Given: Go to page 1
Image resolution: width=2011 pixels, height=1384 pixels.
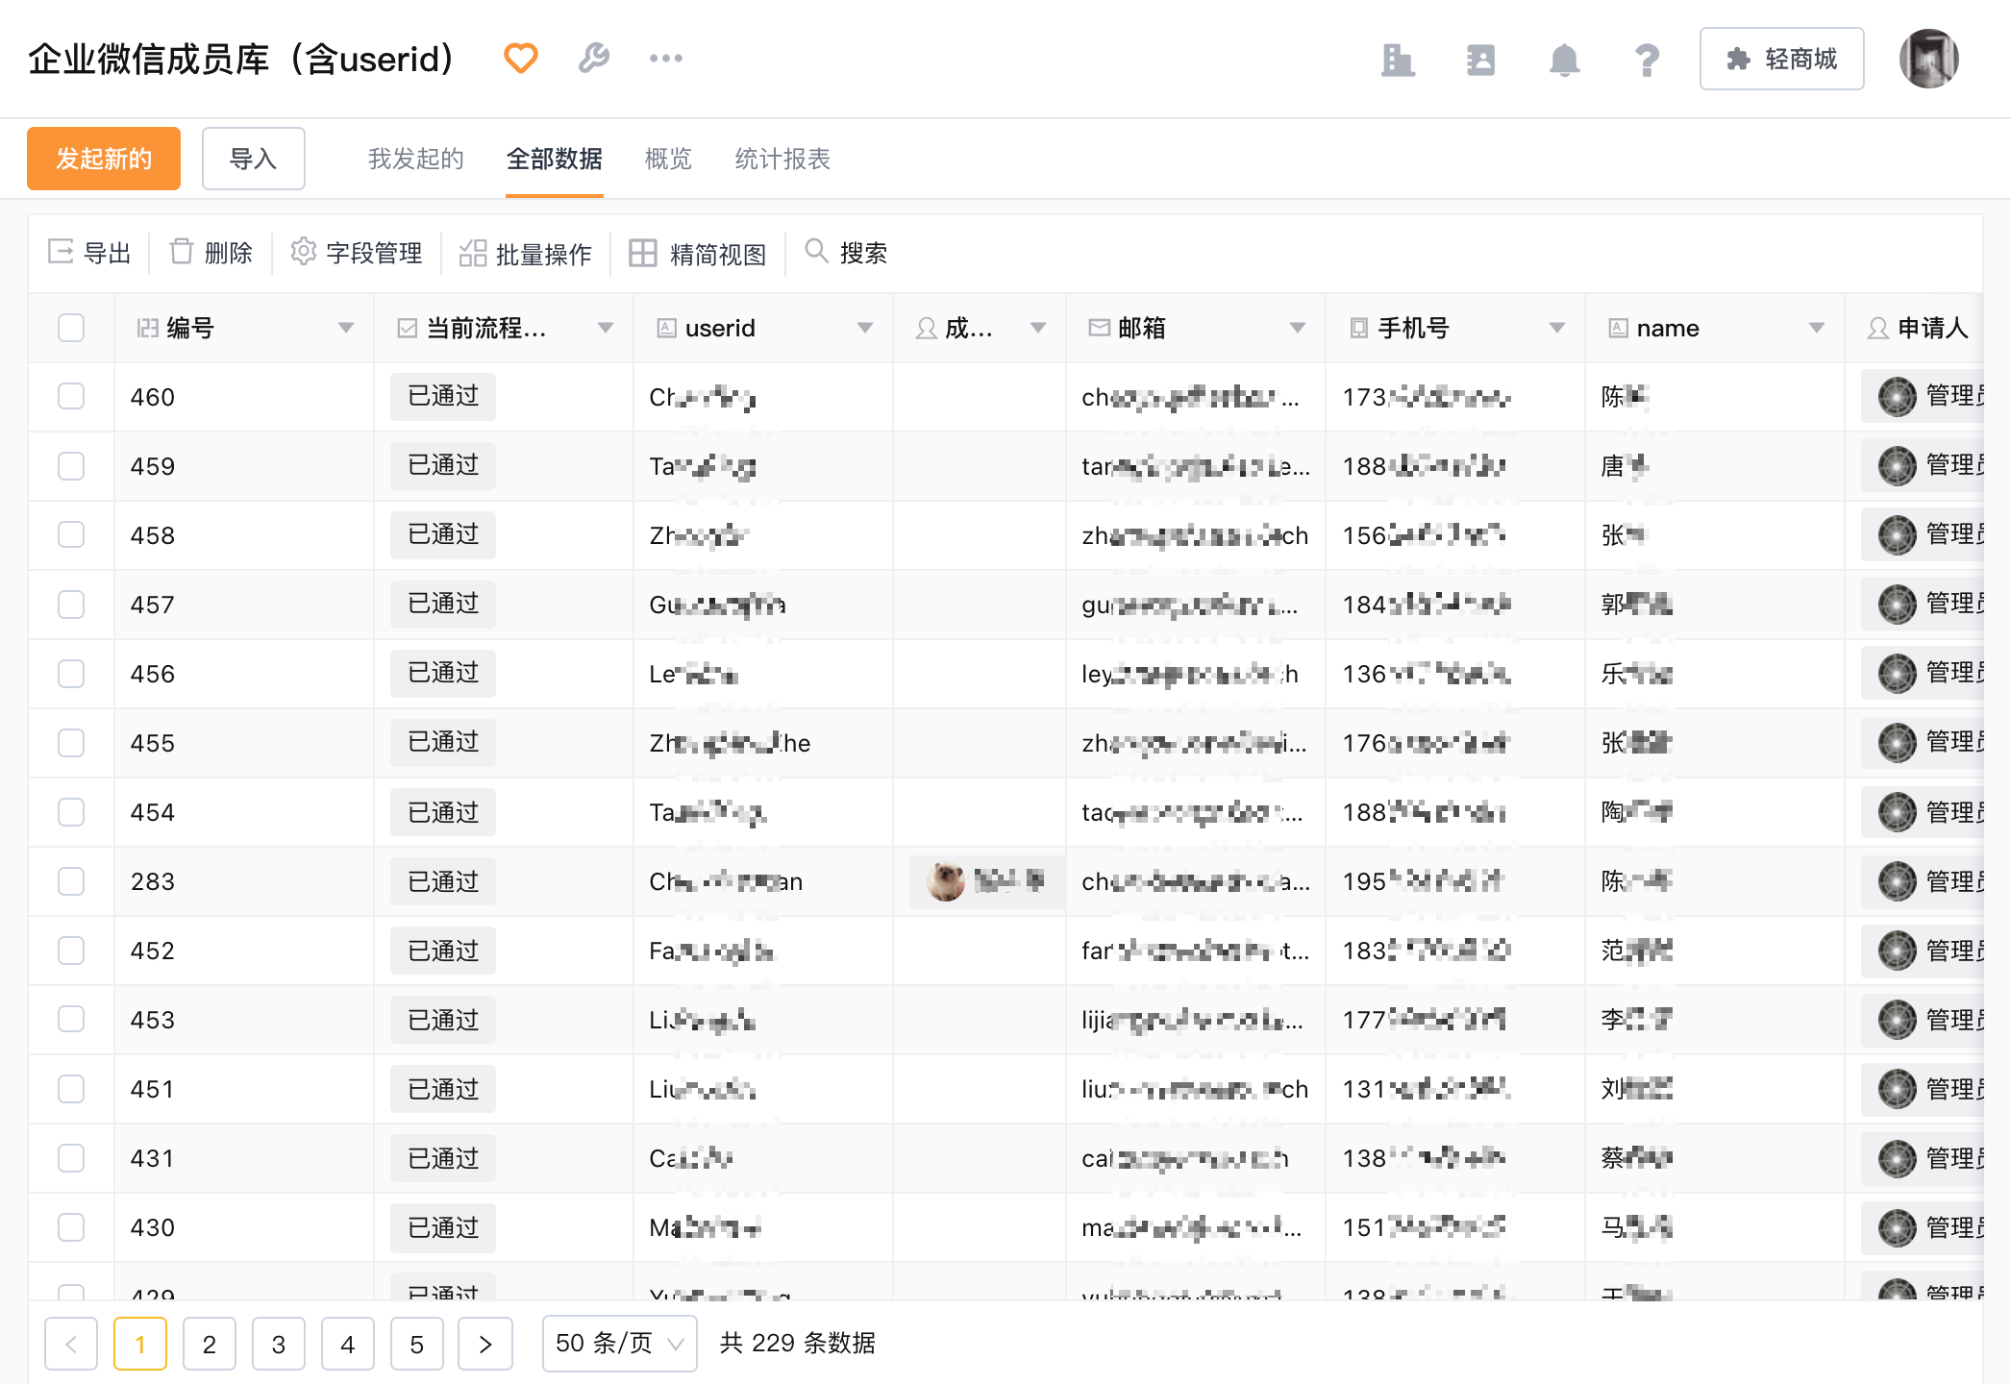Looking at the screenshot, I should (140, 1344).
